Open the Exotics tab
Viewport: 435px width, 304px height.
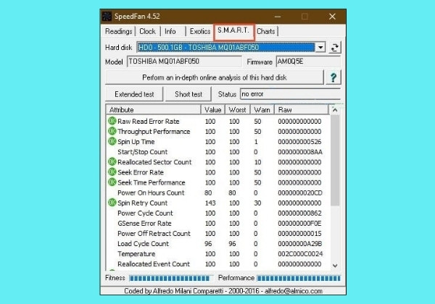200,31
